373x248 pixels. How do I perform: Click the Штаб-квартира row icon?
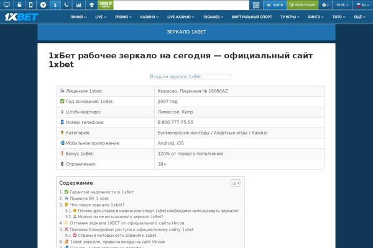click(62, 112)
